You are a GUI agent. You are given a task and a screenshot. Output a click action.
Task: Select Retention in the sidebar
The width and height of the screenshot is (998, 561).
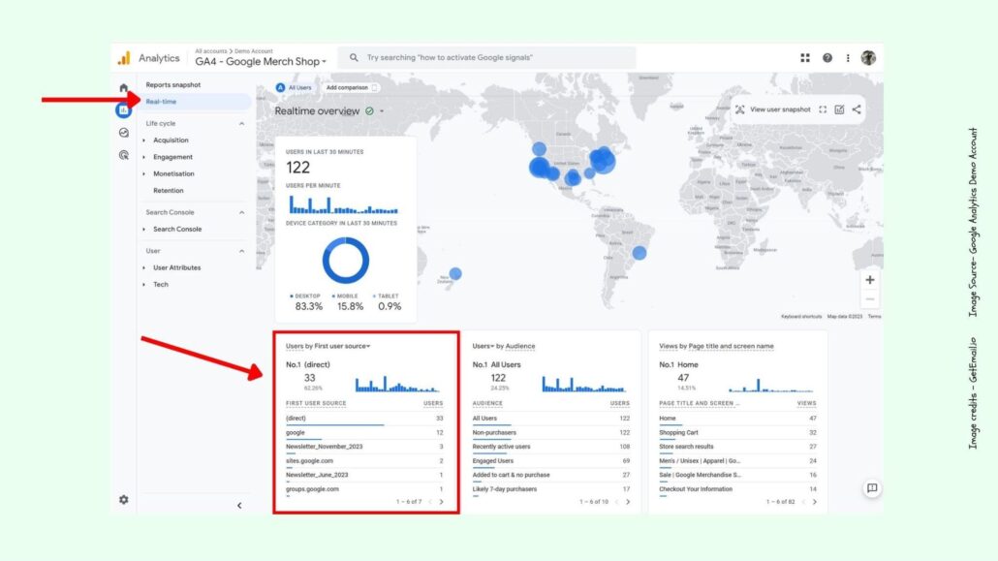169,191
